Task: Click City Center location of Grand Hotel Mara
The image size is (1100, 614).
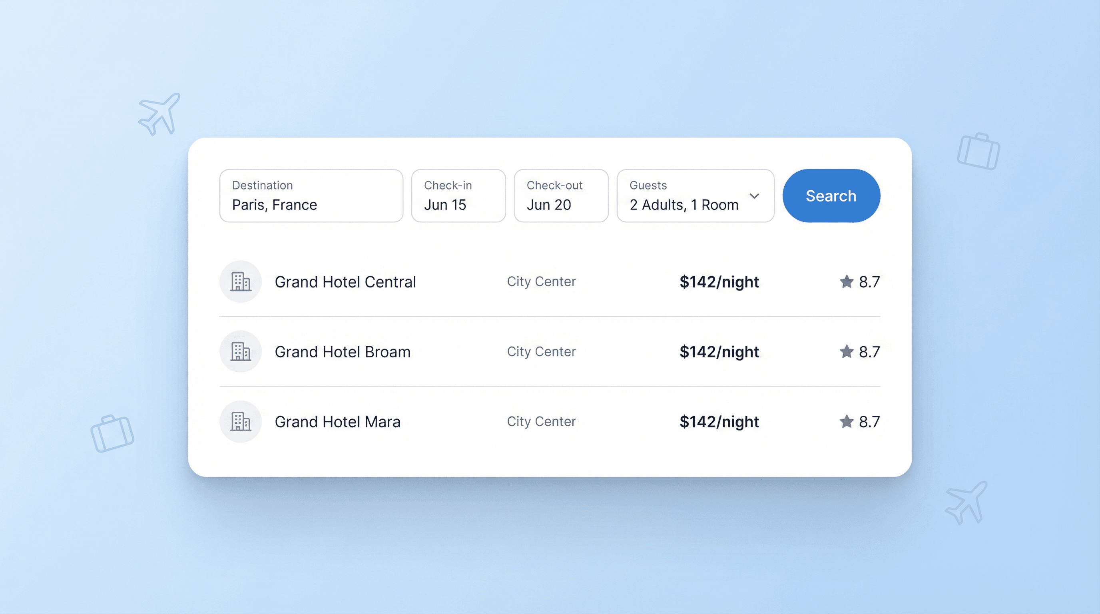Action: [x=541, y=422]
